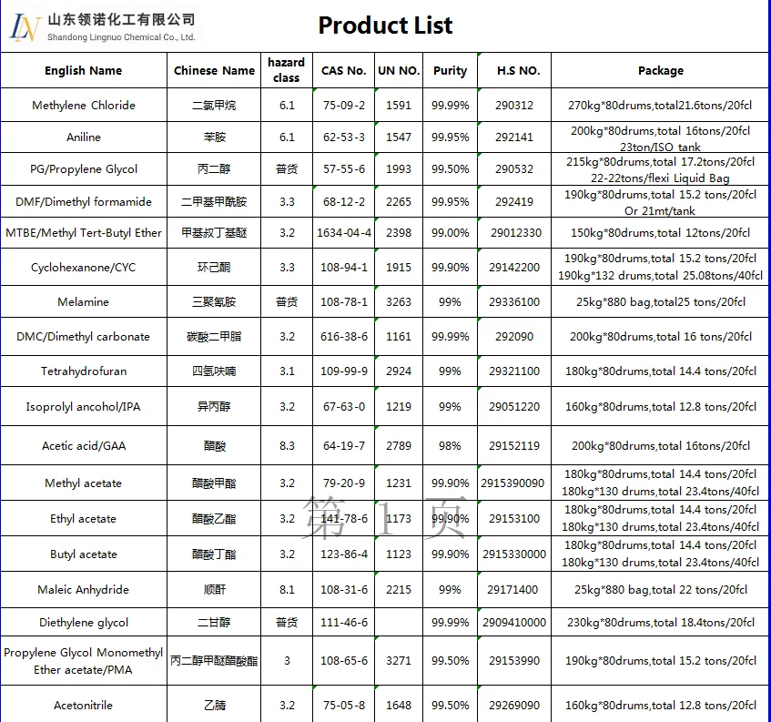Select CAS number 616-38-6
This screenshot has width=771, height=722.
pos(344,336)
